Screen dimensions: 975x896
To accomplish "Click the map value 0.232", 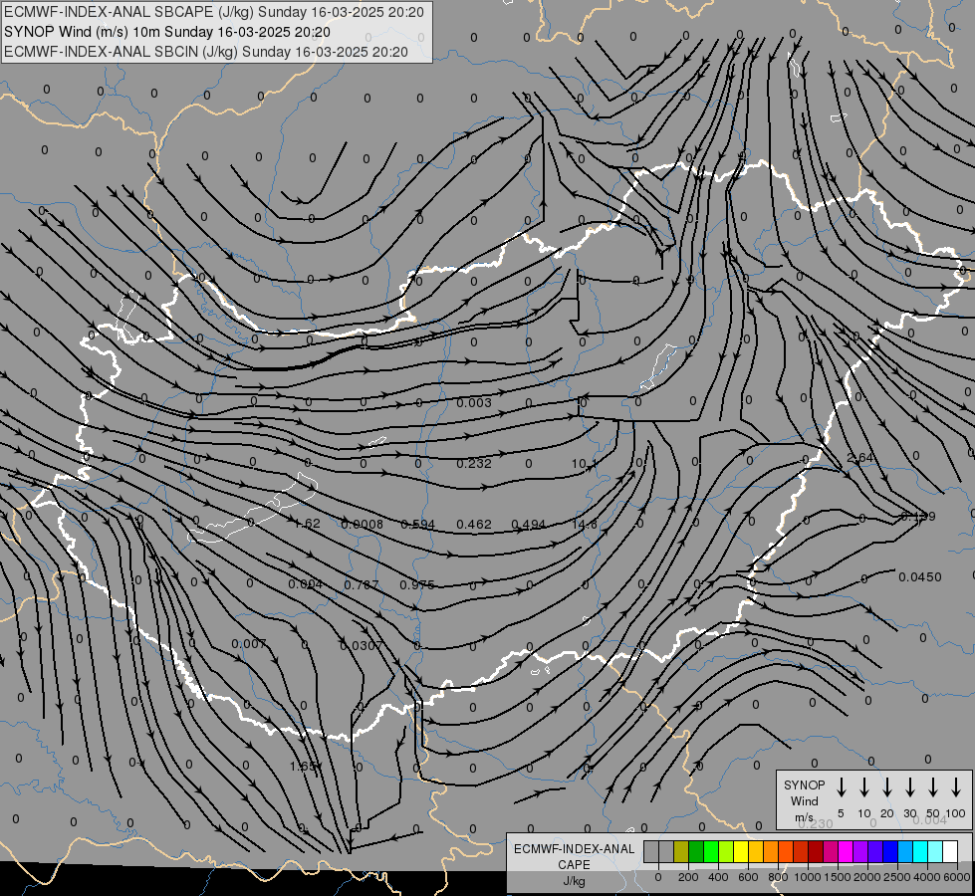I will click(x=474, y=463).
